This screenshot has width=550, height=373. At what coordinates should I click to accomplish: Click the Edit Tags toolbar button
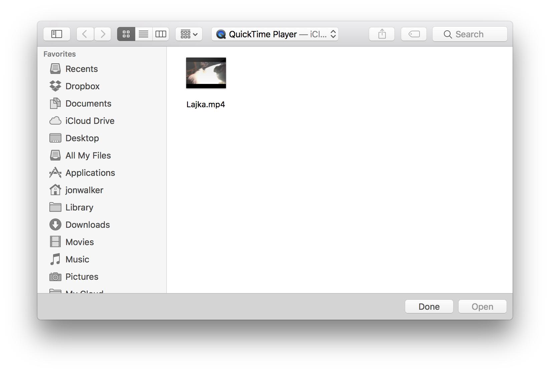coord(414,34)
